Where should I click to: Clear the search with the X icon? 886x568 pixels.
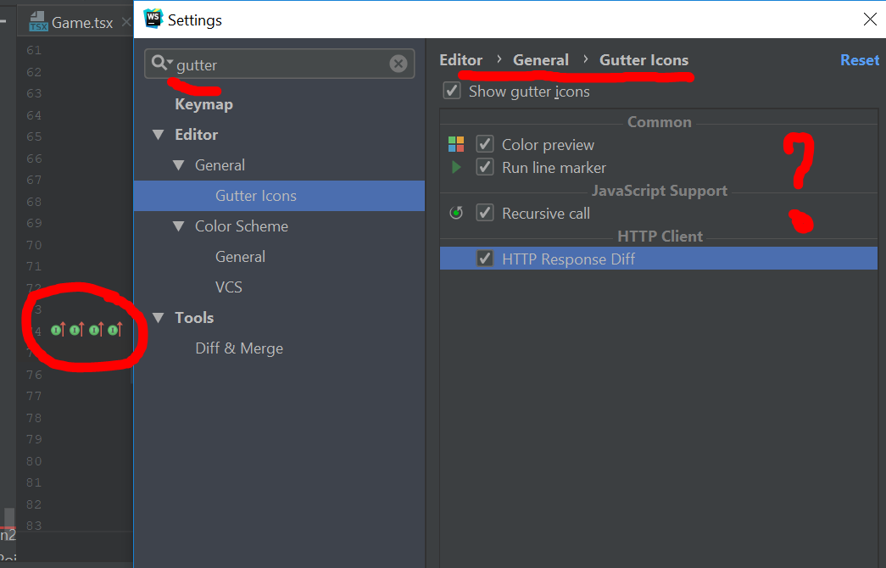click(x=398, y=62)
